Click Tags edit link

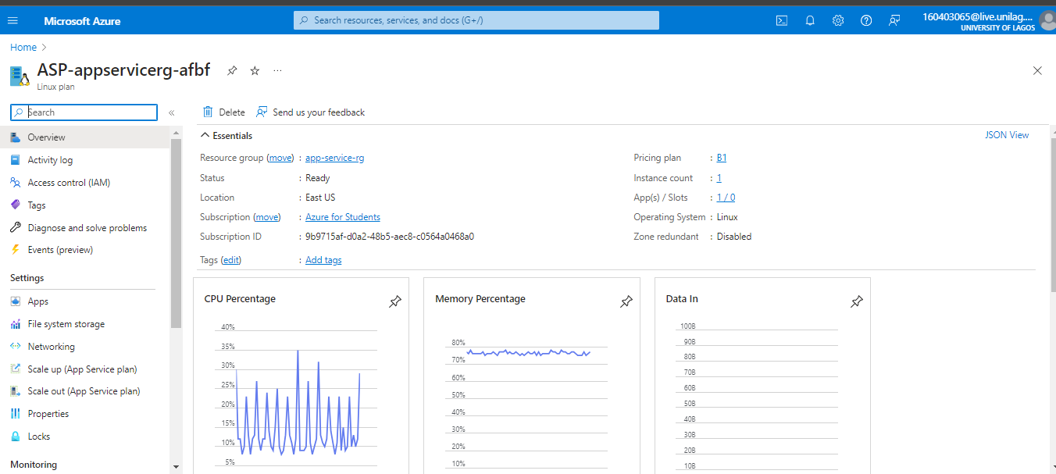(x=231, y=260)
